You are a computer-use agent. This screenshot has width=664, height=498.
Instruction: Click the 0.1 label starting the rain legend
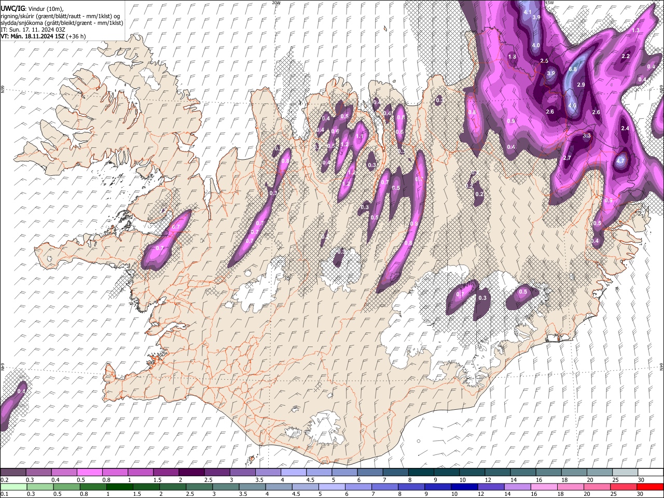[4, 494]
